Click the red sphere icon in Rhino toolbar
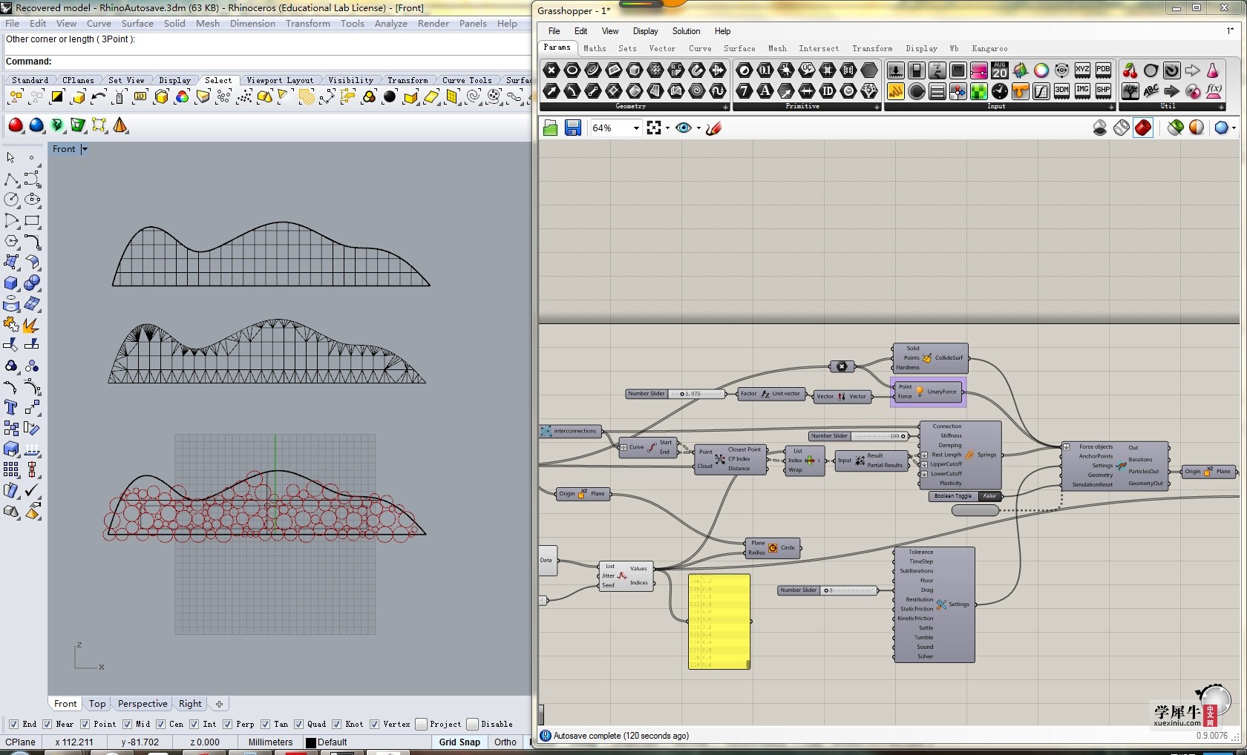 pos(16,125)
